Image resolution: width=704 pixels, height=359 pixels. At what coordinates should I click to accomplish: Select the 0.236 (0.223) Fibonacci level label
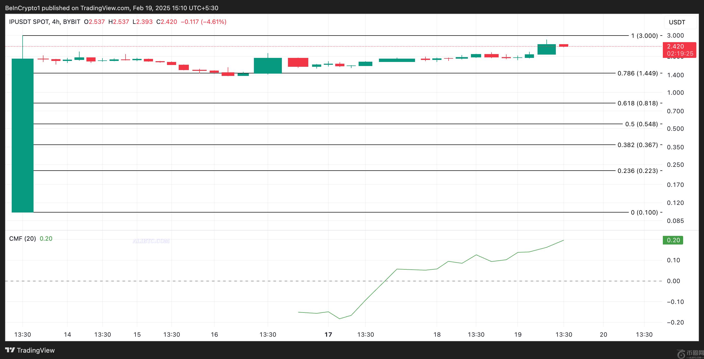coord(638,171)
